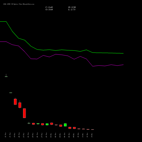The image size is (142, 142).
Task: Click the red candle above 08 Dec
Action: click(x=70, y=128)
